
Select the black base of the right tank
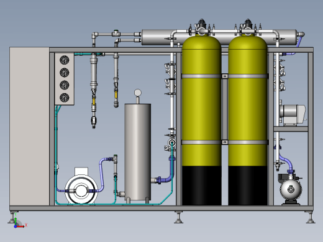[x=248, y=186]
